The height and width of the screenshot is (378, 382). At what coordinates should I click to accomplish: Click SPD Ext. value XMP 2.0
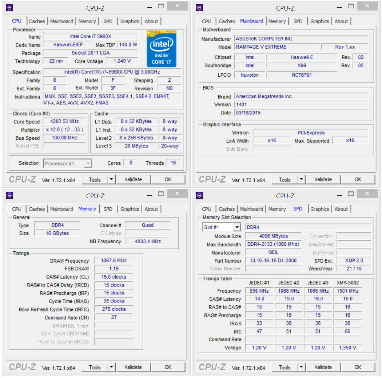(354, 261)
